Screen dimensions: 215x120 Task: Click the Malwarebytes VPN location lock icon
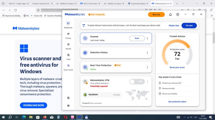(85, 82)
